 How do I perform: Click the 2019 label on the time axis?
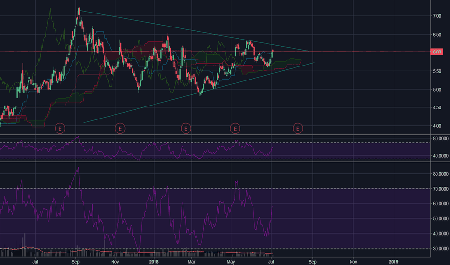(x=394, y=262)
